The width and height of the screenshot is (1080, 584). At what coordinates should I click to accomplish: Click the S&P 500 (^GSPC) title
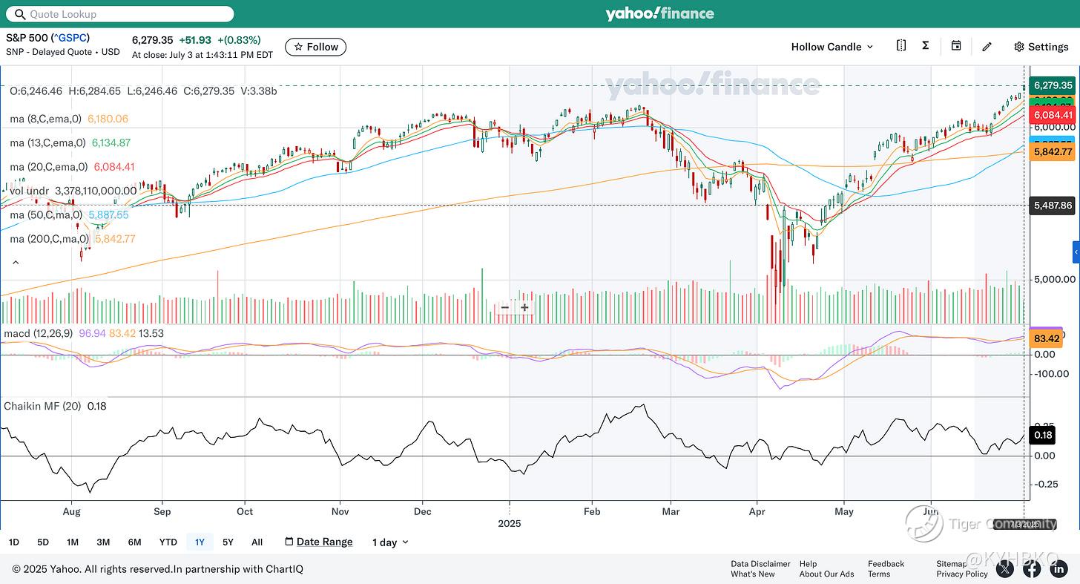click(x=47, y=38)
